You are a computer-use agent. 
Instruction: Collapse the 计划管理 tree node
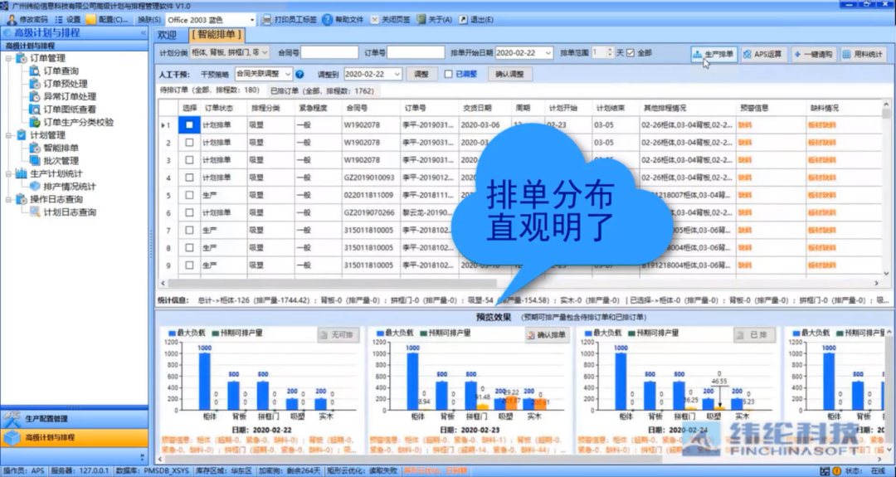[8, 135]
